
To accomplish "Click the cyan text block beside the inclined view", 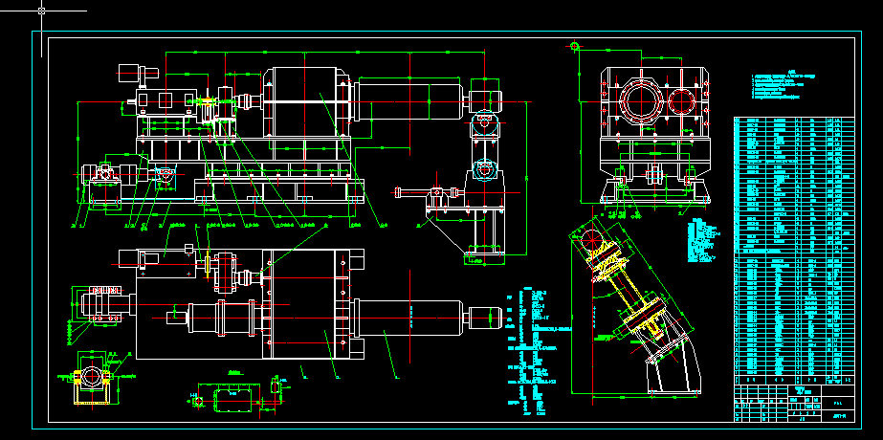I will tap(703, 240).
